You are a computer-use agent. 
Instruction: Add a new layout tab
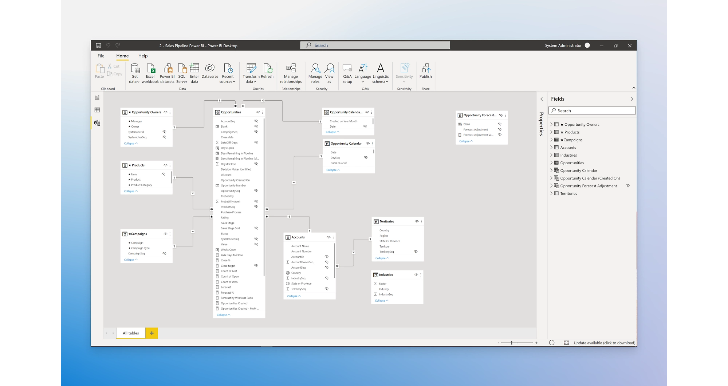point(151,333)
